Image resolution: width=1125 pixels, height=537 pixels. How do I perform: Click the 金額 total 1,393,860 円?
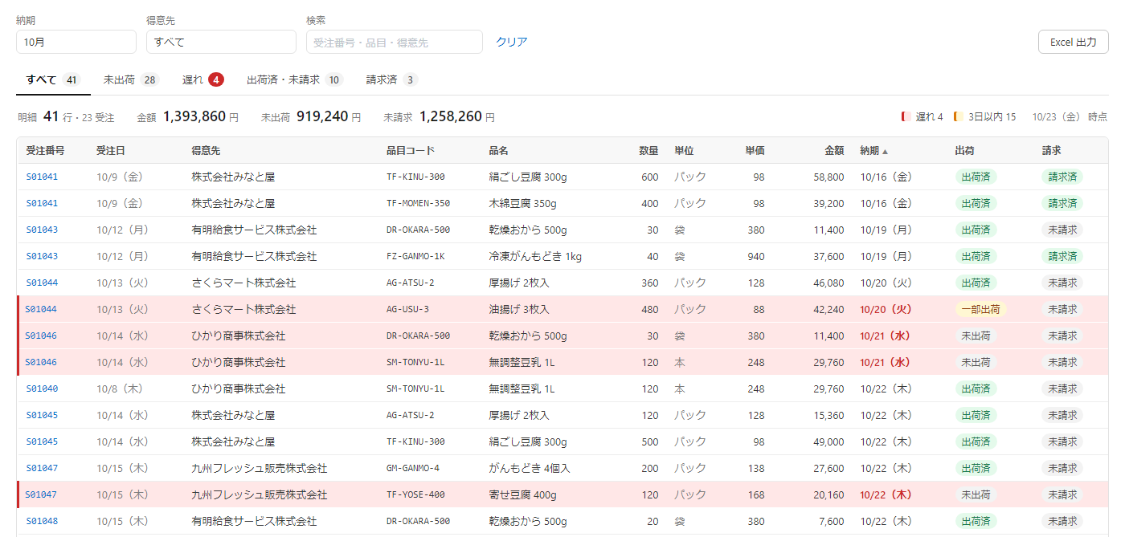187,117
